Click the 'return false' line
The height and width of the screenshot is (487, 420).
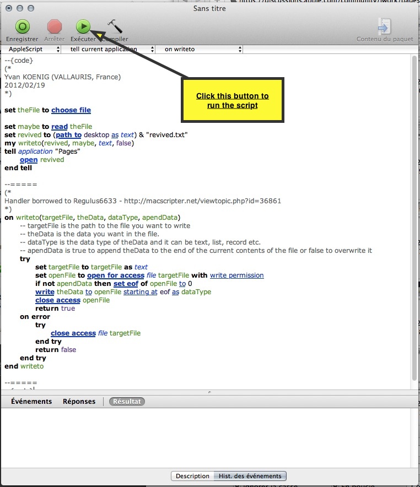click(x=56, y=350)
